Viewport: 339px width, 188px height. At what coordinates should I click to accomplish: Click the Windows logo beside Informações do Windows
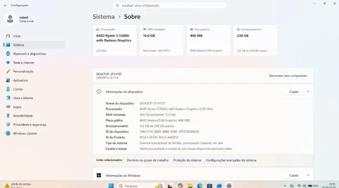pos(99,175)
